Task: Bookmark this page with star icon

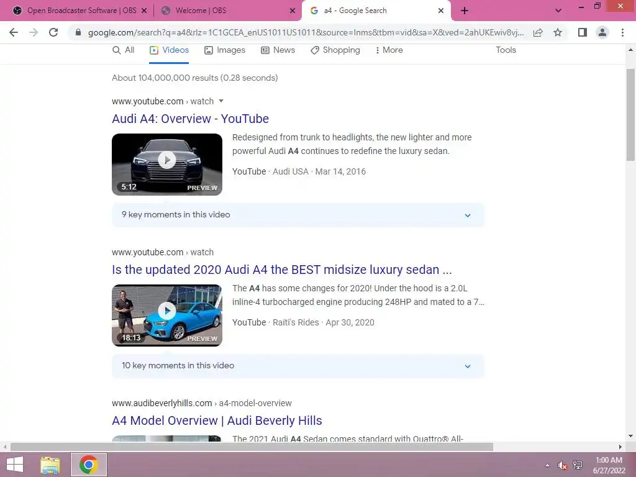Action: pyautogui.click(x=558, y=32)
